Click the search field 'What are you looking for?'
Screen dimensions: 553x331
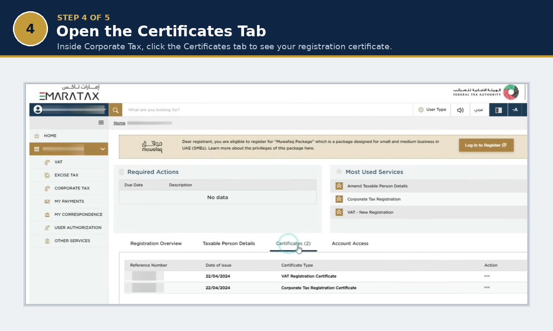click(268, 110)
